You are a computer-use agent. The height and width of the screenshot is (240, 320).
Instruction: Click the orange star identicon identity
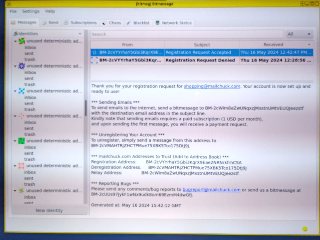point(21,191)
